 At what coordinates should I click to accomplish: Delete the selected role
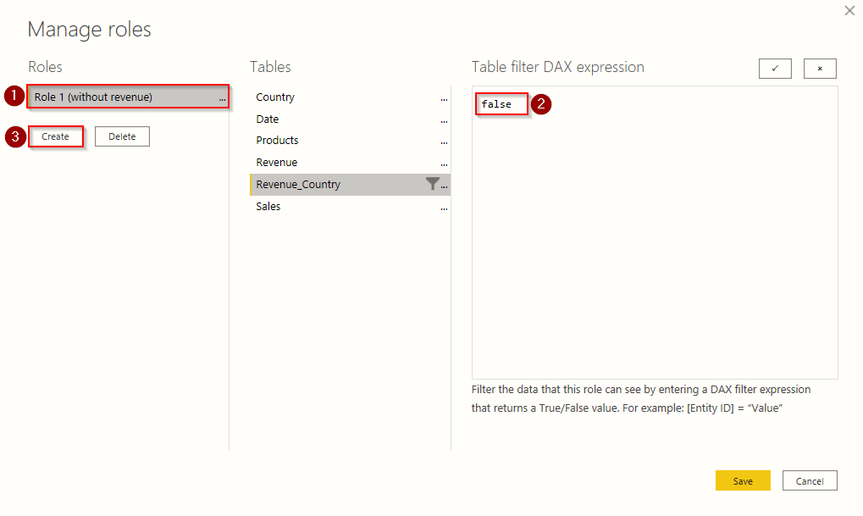(122, 136)
